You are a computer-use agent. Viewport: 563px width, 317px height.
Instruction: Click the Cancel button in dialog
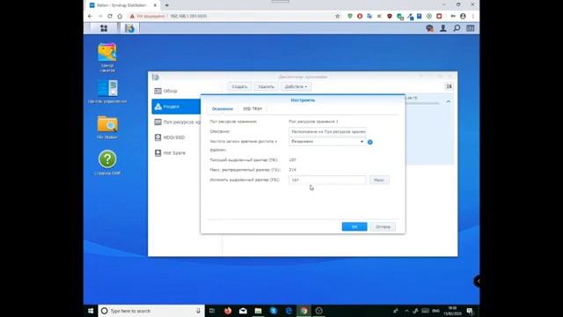pos(383,227)
